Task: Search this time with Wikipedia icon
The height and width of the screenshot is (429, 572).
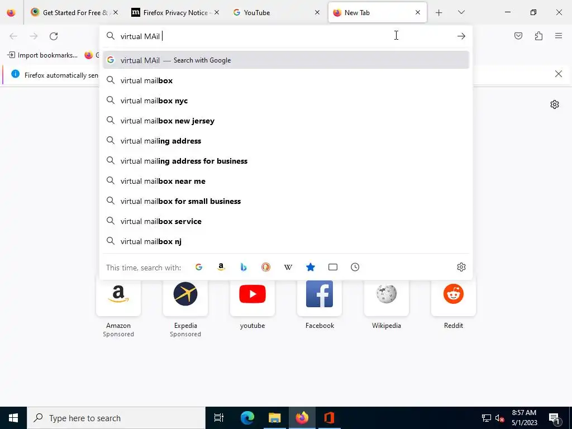Action: click(x=288, y=267)
